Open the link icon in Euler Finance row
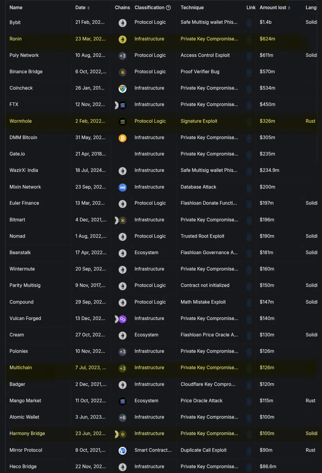Screen dimensions: 322x473 pos(249,204)
